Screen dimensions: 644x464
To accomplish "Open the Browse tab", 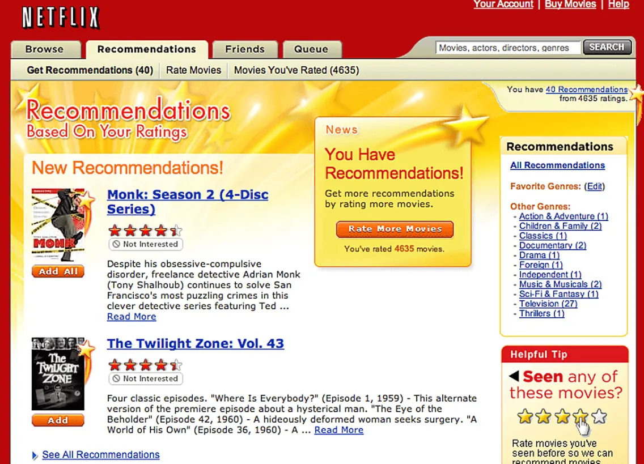I will pos(45,49).
